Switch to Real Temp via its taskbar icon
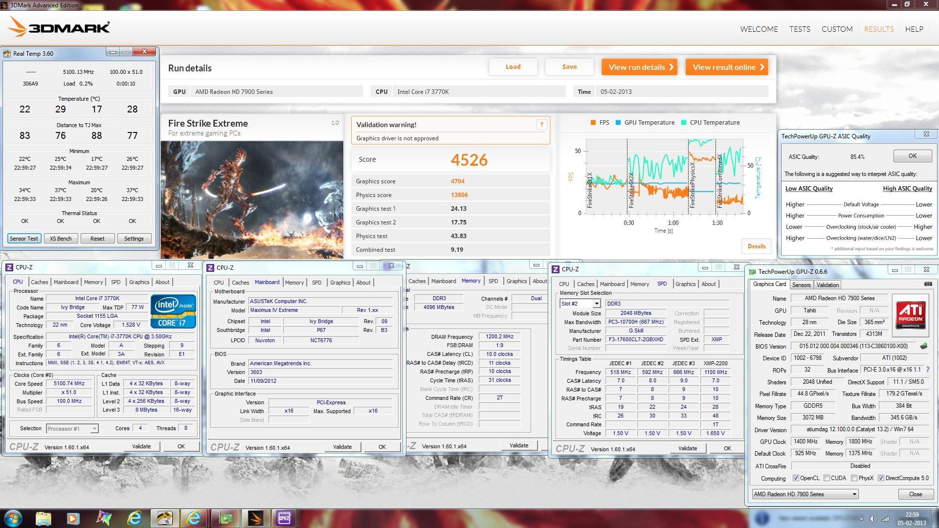Image resolution: width=939 pixels, height=528 pixels. point(164,518)
